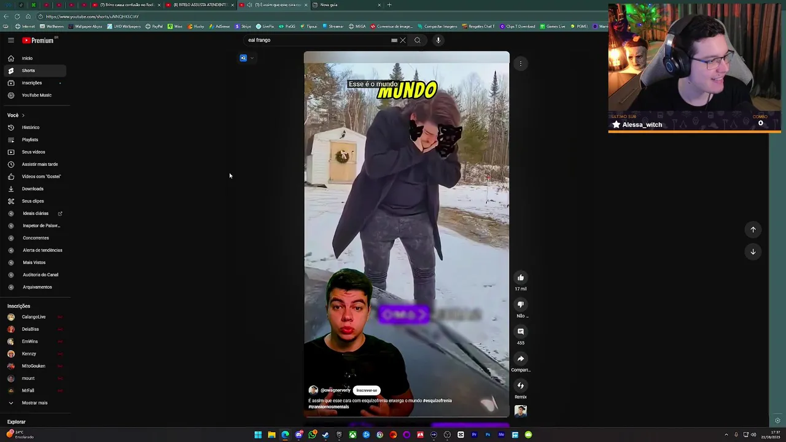Screen dimensions: 786x442
Task: Open the Short's audio source thumbnail
Action: [521, 411]
